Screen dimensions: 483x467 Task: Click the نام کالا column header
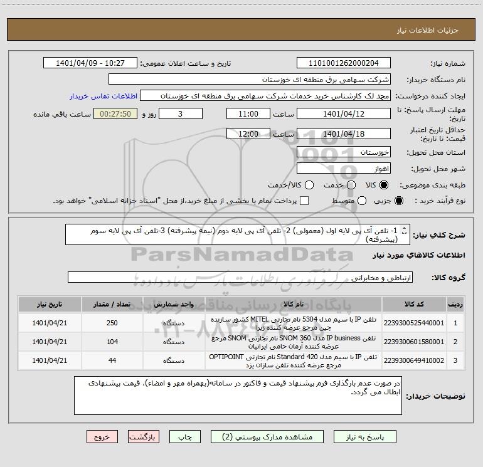tap(294, 304)
